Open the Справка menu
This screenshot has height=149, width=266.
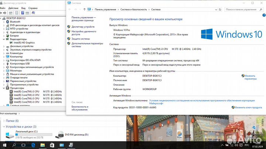tap(33, 8)
